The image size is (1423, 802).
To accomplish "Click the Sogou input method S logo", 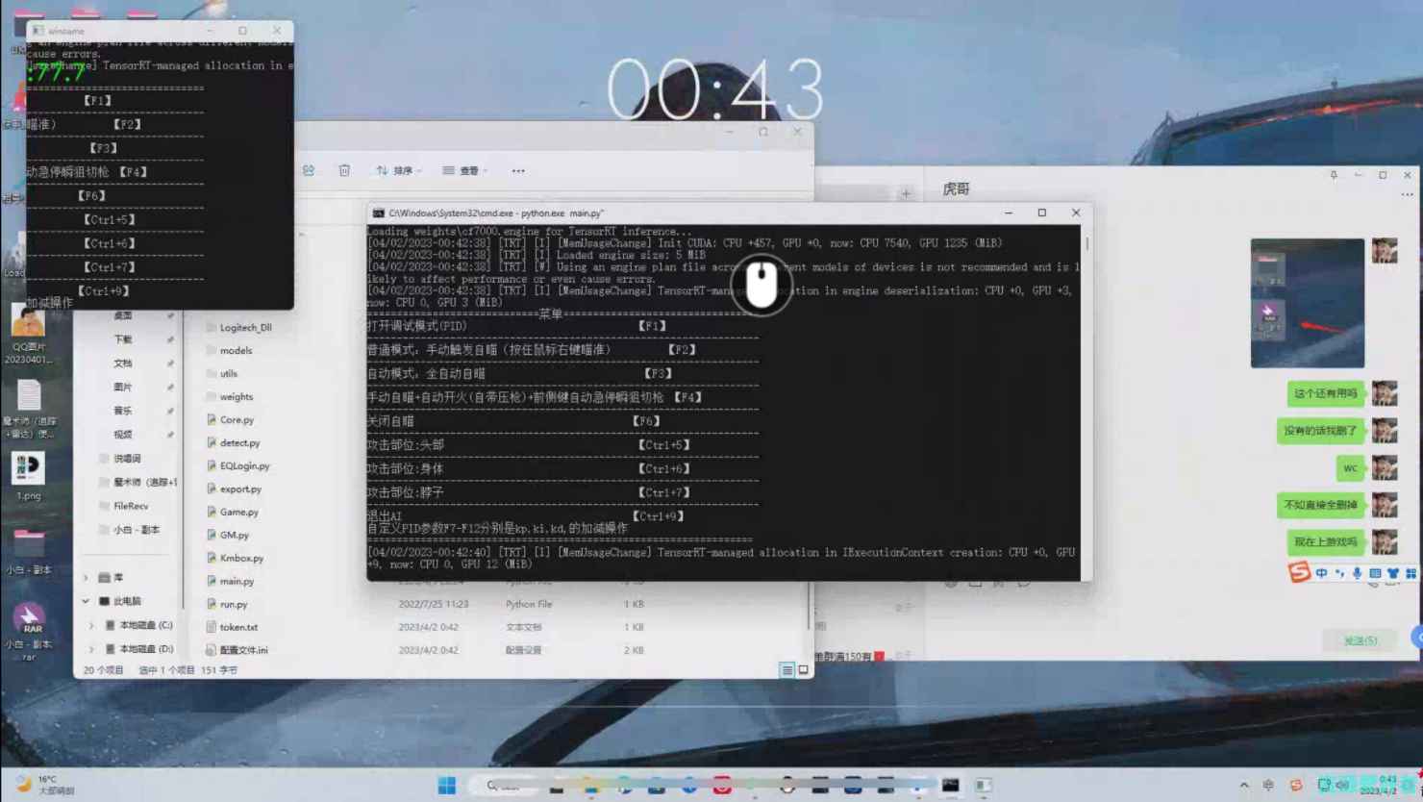I will pyautogui.click(x=1300, y=572).
